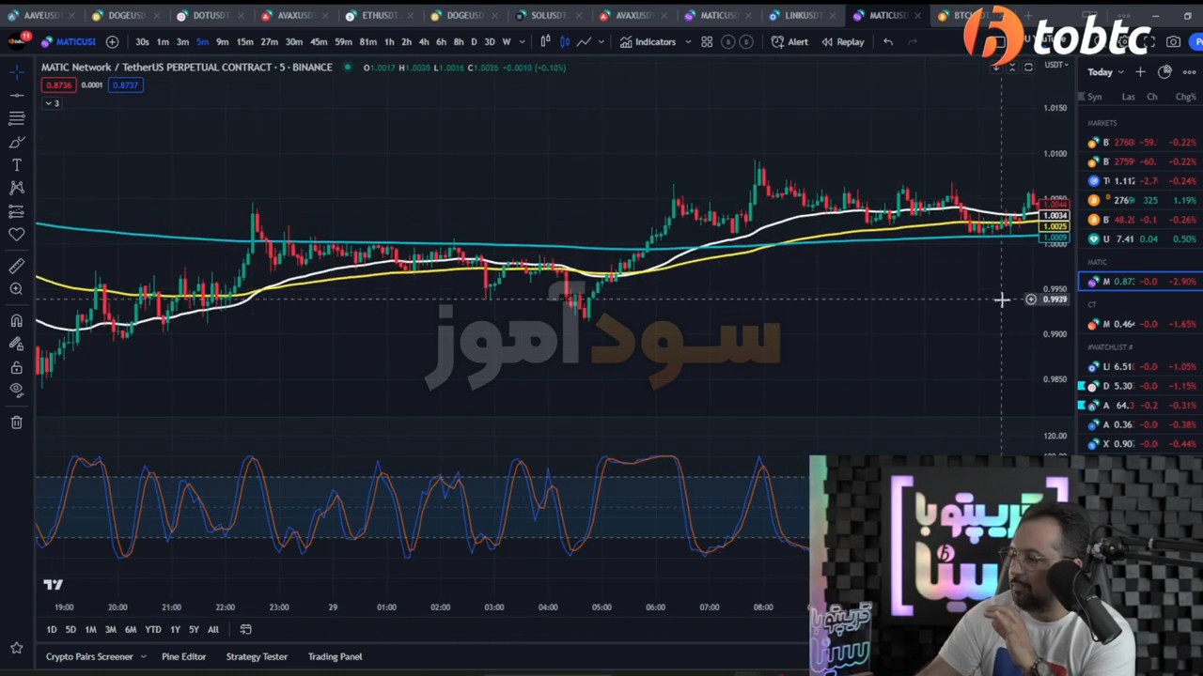Switch to the SOLUSDT browser tab
Screen dimensions: 1203x676
(547, 15)
